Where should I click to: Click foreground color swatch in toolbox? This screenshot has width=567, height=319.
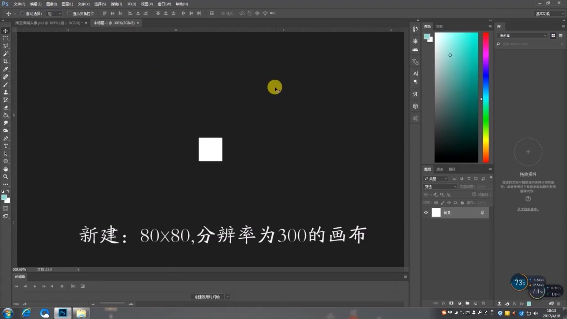[4, 198]
